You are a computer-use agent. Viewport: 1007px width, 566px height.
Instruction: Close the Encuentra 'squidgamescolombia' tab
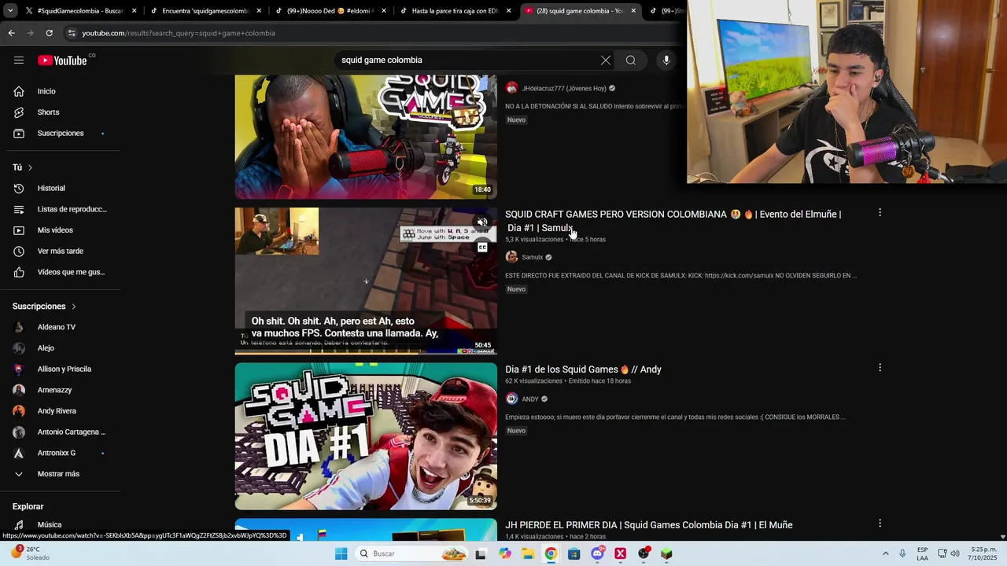pyautogui.click(x=259, y=11)
